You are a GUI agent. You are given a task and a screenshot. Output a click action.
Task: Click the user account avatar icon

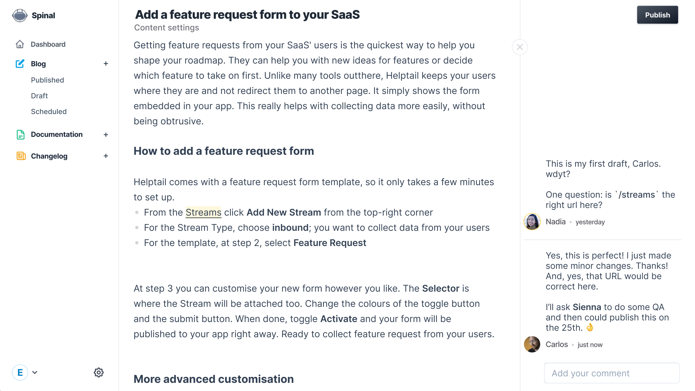[x=21, y=372]
